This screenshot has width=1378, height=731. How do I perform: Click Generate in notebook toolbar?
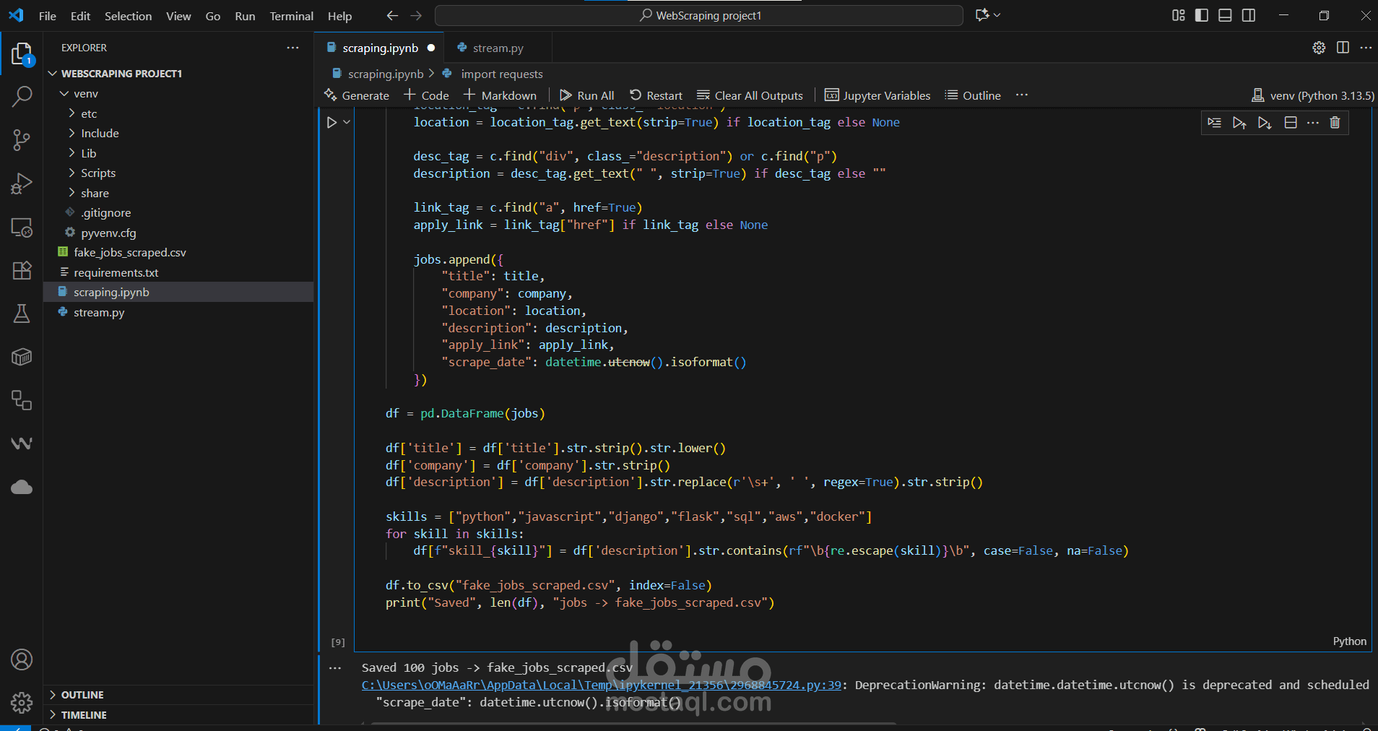[357, 95]
